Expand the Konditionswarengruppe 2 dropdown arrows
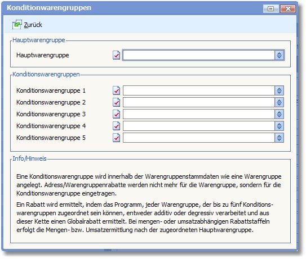Viewport: 306px width, 259px height. (279, 102)
